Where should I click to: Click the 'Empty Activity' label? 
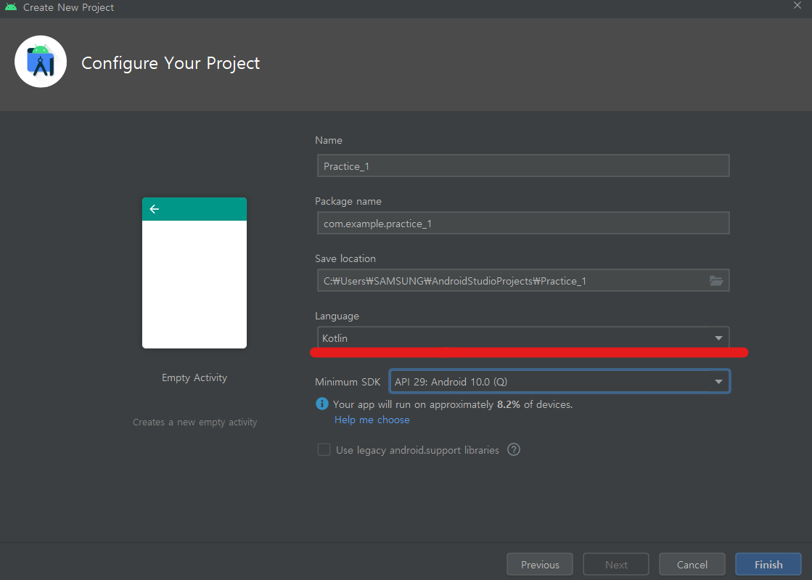[194, 377]
